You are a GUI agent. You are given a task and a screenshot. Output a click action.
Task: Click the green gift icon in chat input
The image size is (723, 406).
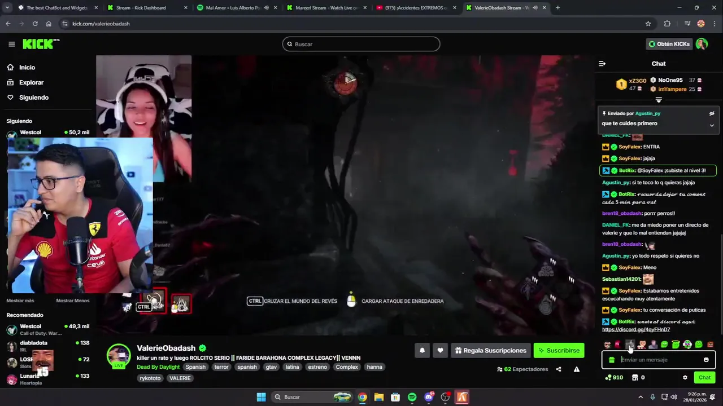[x=611, y=360]
